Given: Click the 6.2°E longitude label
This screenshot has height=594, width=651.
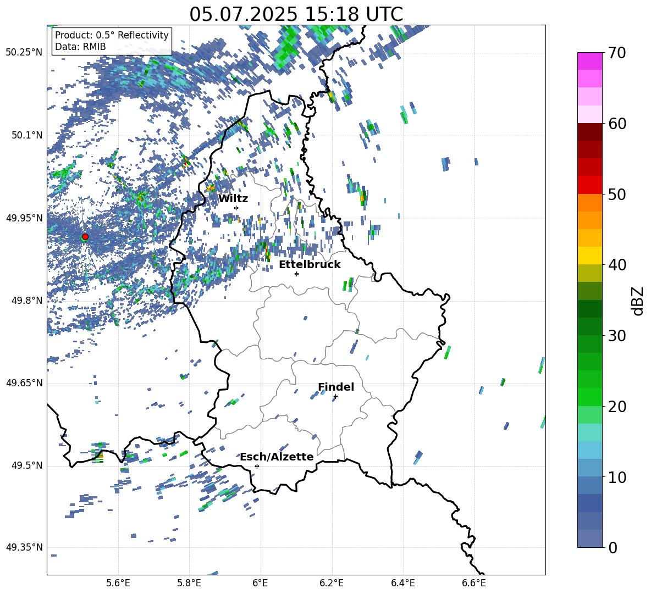Looking at the screenshot, I should click(x=332, y=583).
